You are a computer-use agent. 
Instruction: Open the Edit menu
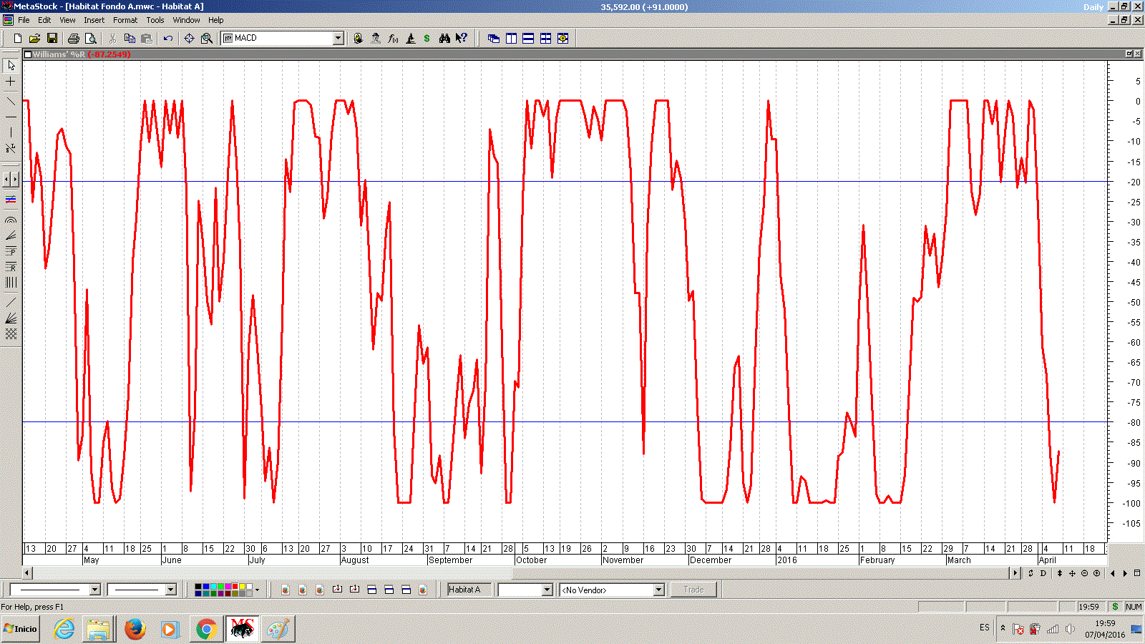44,20
